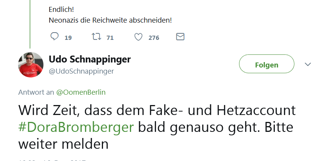Like the tweet with the heart icon
329x161 pixels.
click(138, 37)
